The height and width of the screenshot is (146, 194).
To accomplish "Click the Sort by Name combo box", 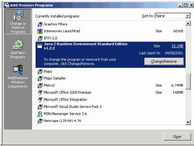I will tap(172, 16).
